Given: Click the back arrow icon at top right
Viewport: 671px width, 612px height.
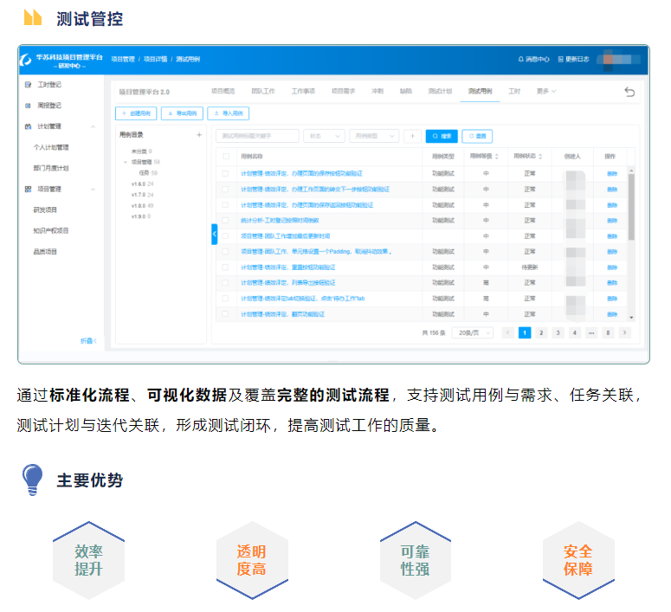Looking at the screenshot, I should pos(629,92).
